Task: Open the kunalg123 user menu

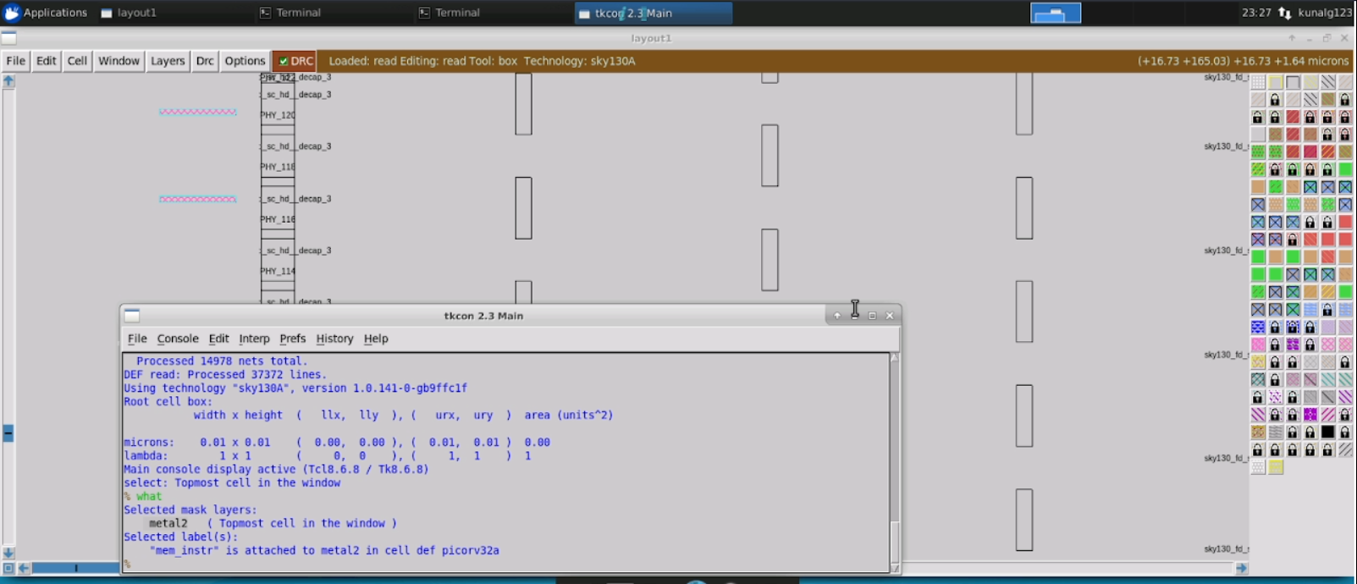Action: 1325,13
